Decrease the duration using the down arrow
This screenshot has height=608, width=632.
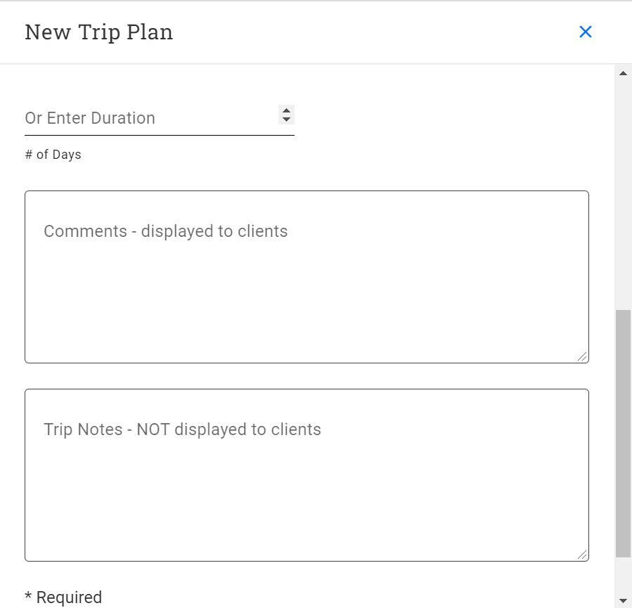[286, 119]
